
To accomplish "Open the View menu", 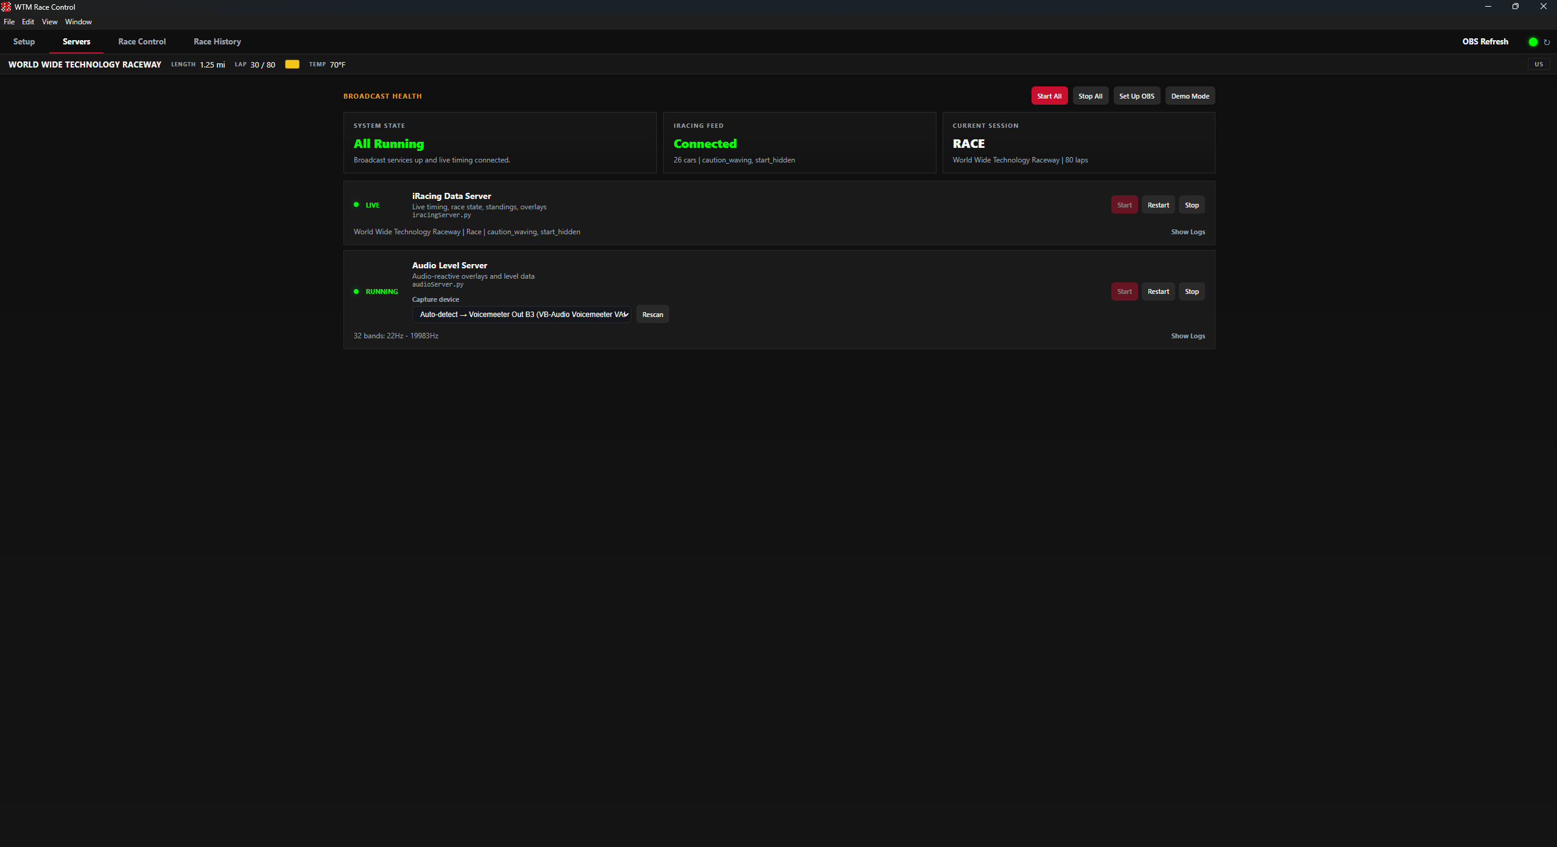I will pos(49,22).
